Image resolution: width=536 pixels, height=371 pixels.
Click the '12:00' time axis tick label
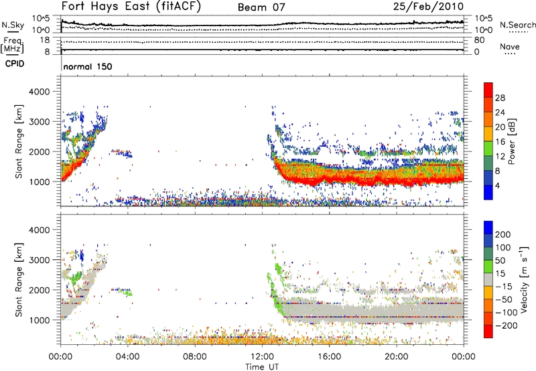pos(262,357)
